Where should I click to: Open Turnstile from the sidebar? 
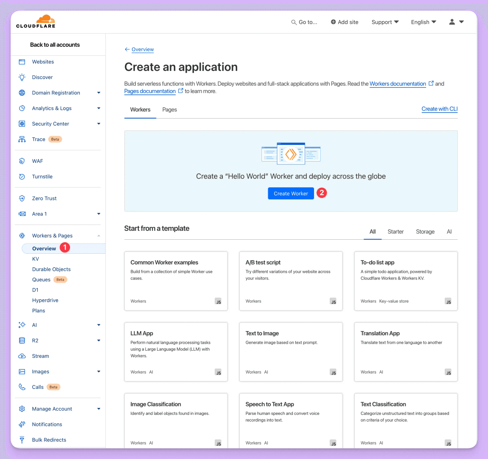click(x=42, y=176)
